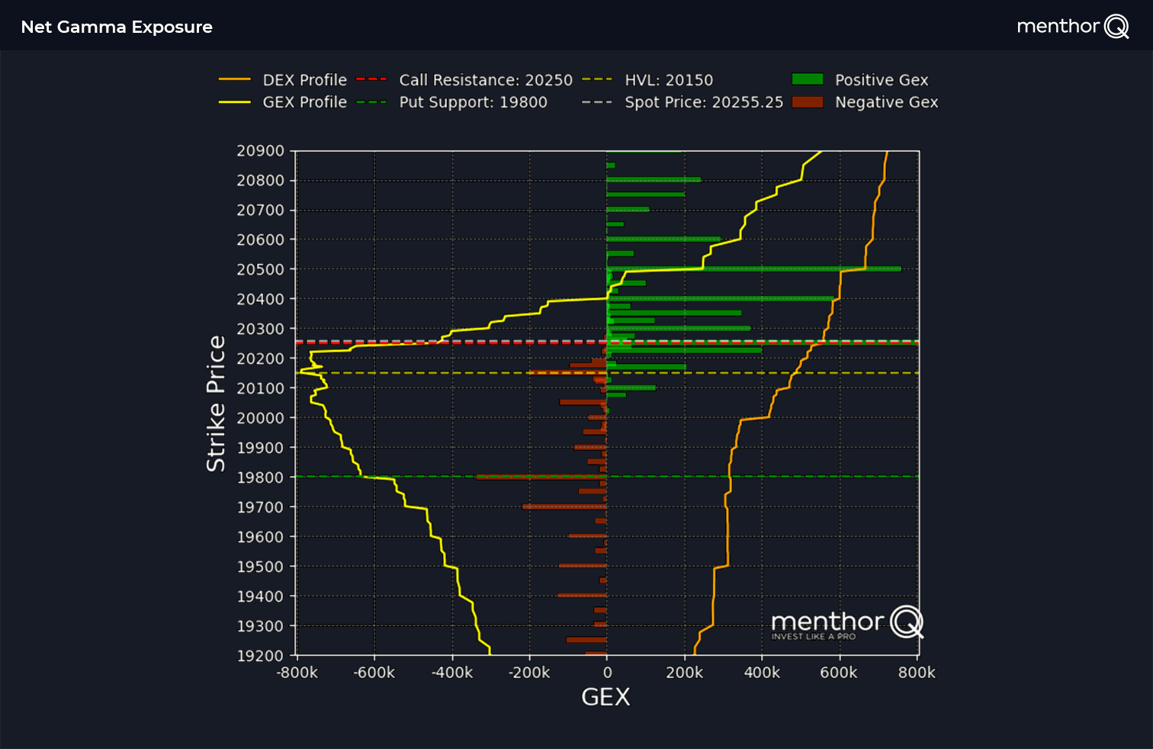Select the Put Support: 19800 legend item
The width and height of the screenshot is (1153, 749).
click(x=474, y=101)
